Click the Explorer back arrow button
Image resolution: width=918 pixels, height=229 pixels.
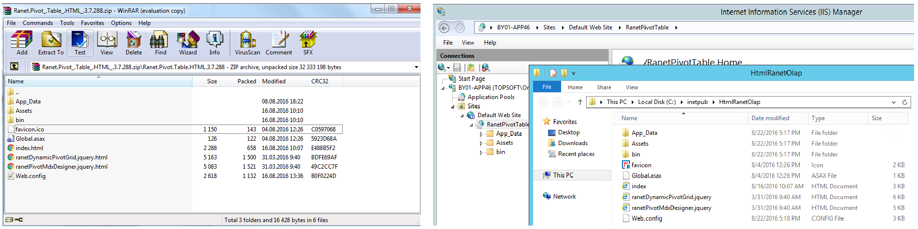point(542,102)
